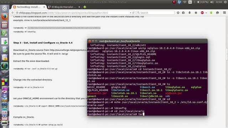Click 'tar -zxvf cx_Oracle-4.4.tar.gz' code line
This screenshot has height=128, width=228.
pyautogui.click(x=42, y=69)
